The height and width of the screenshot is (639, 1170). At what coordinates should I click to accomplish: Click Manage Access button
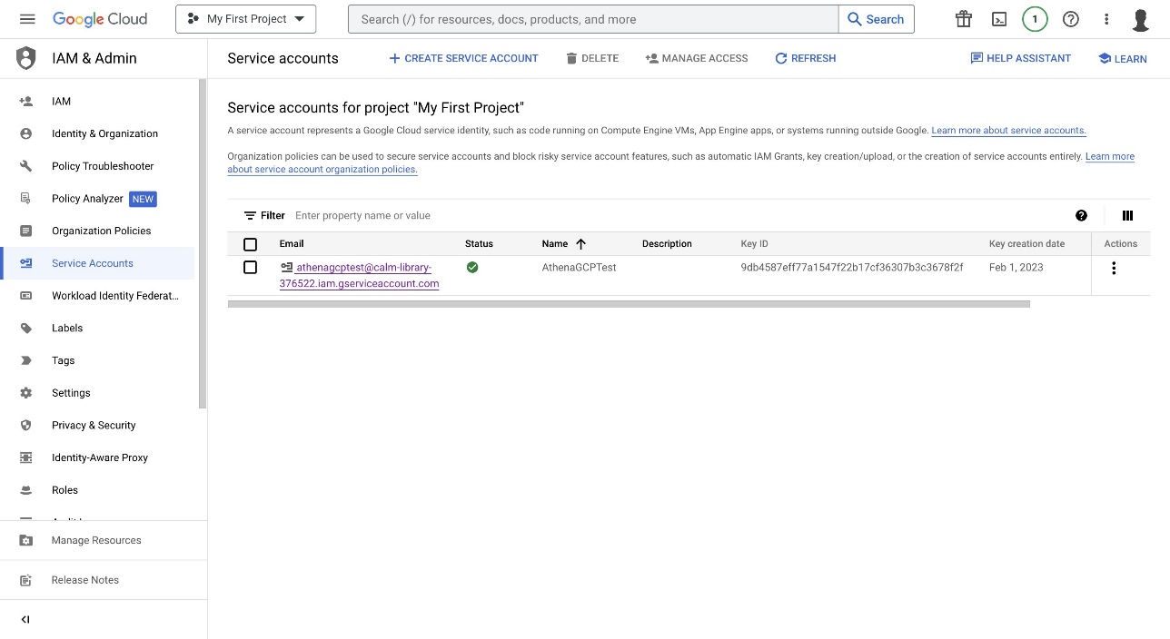coord(697,58)
